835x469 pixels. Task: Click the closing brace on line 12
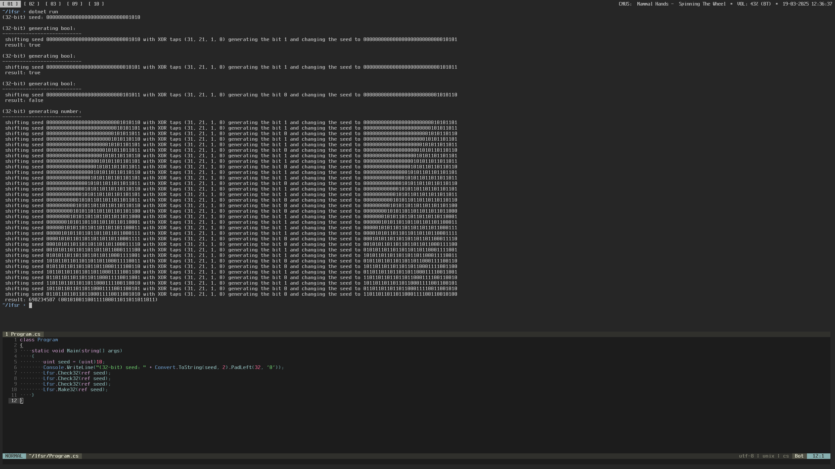[x=22, y=401]
